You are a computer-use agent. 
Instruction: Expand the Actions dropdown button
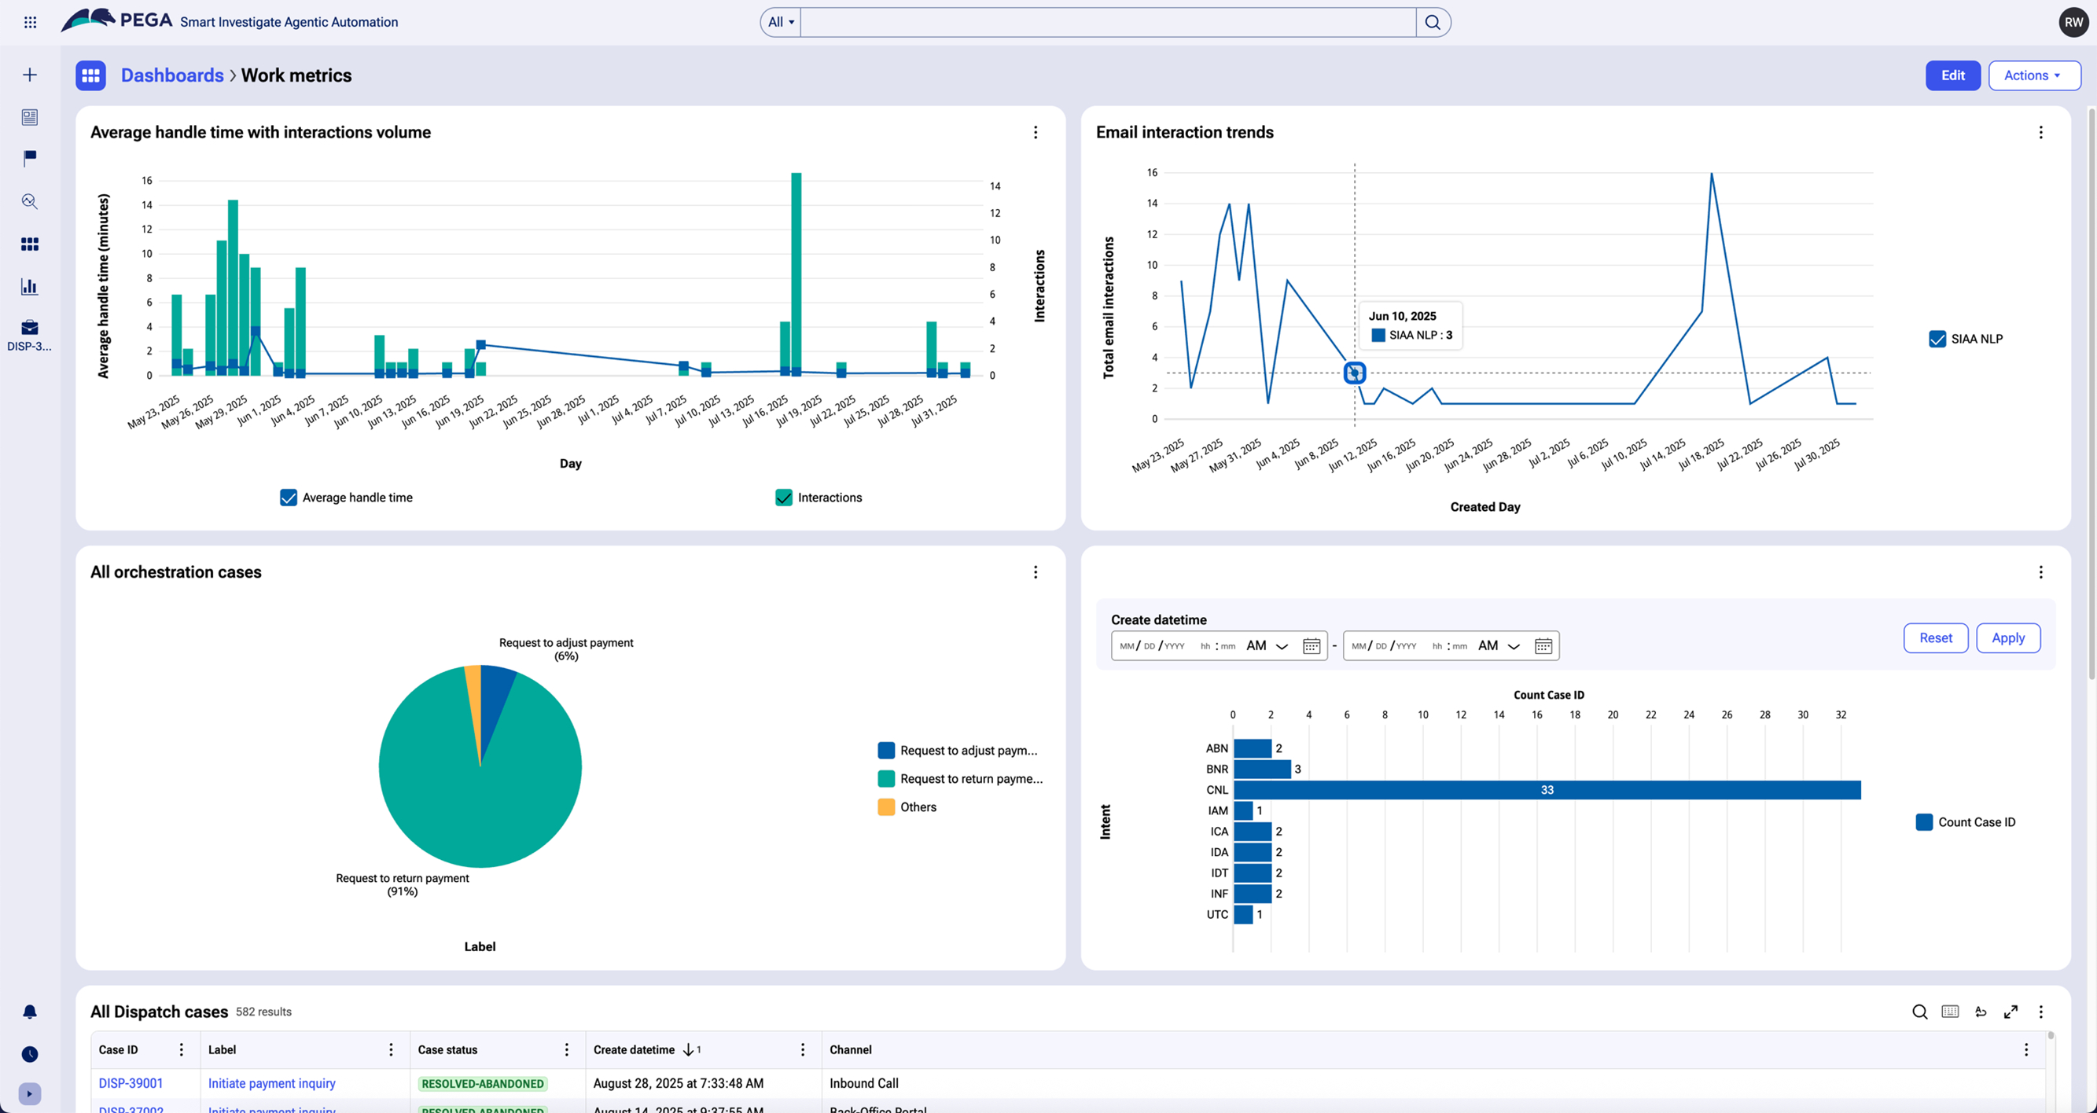pos(2033,75)
